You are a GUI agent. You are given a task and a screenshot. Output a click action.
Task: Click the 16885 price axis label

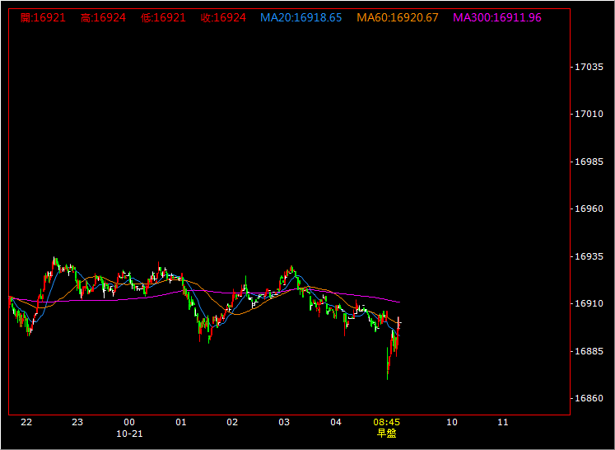(x=589, y=351)
